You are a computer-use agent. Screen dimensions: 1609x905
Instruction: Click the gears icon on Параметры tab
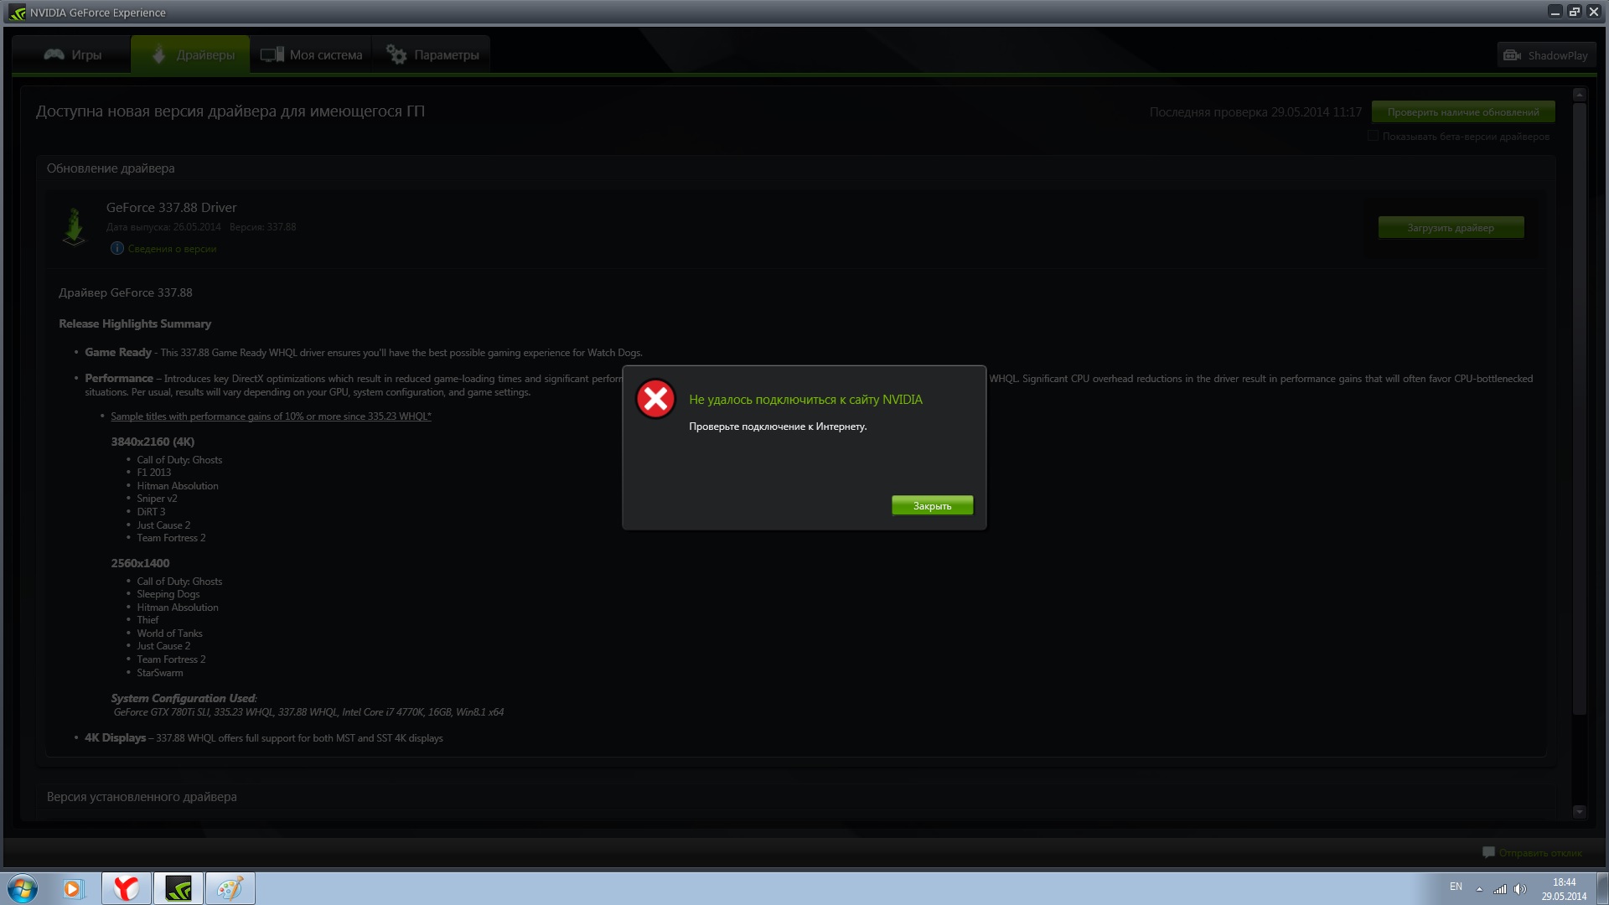(x=396, y=54)
